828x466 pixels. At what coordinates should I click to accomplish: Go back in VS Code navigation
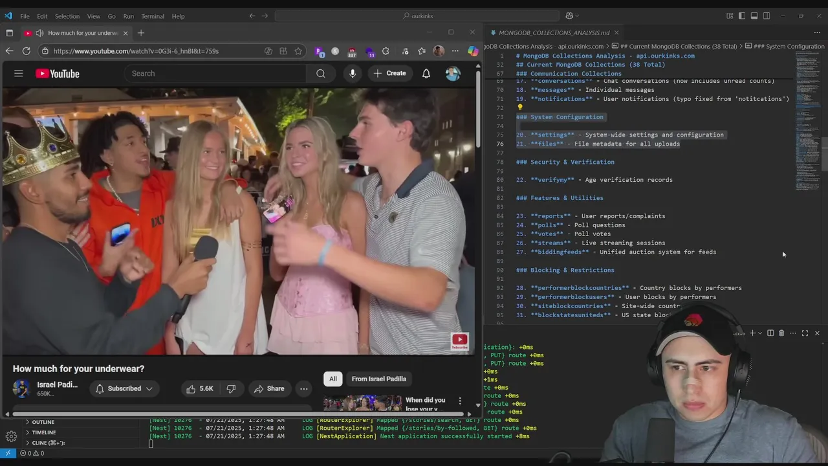tap(252, 16)
